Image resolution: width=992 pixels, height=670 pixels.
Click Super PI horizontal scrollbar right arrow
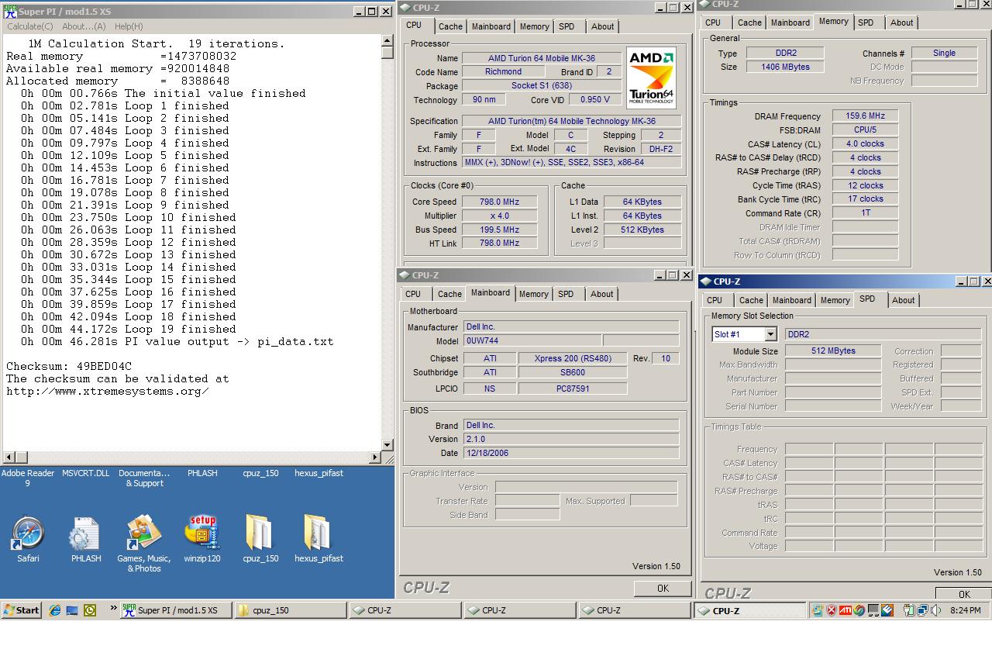[x=376, y=458]
